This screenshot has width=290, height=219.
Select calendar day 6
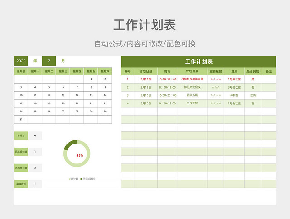pos(63,87)
